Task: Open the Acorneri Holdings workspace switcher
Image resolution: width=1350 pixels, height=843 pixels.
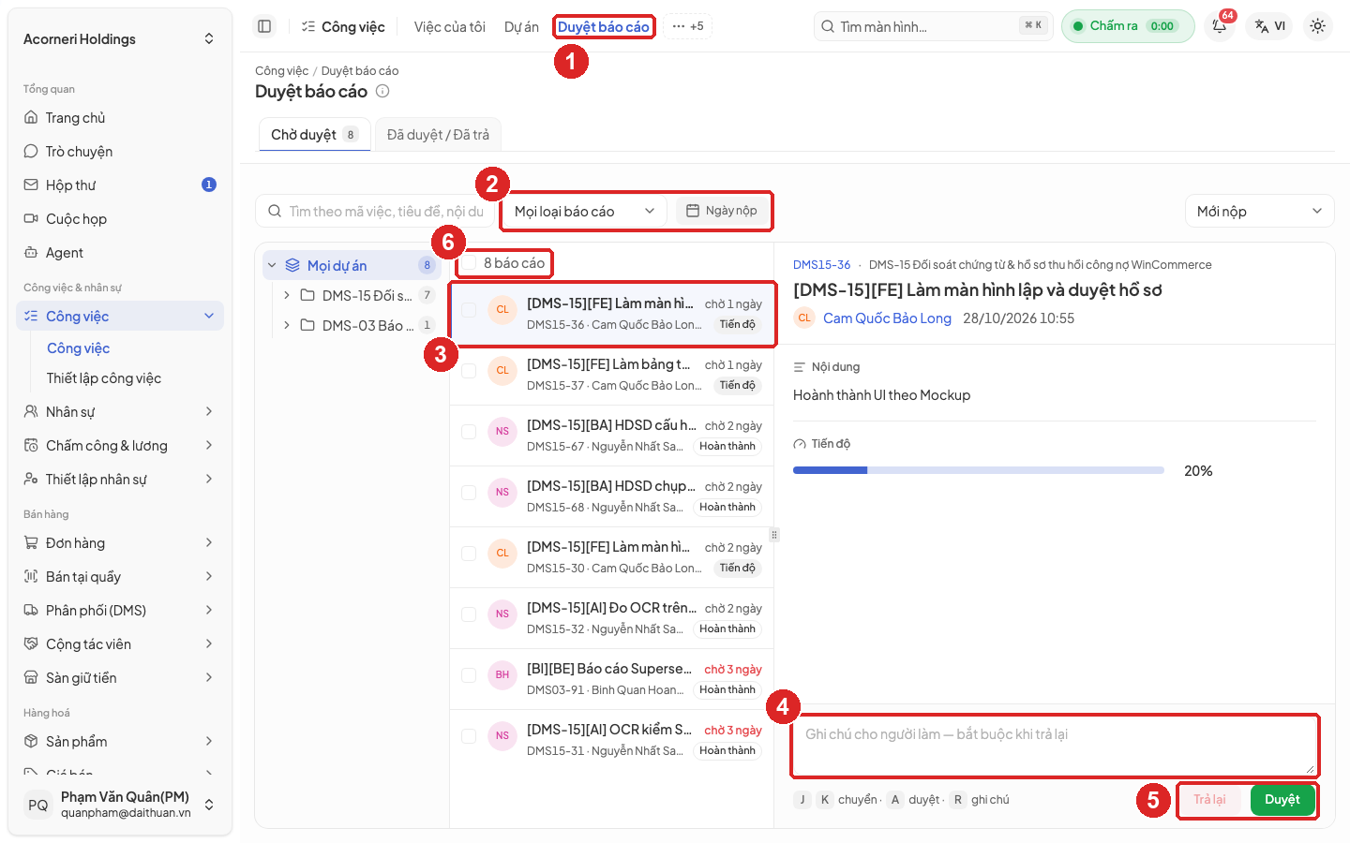Action: click(120, 39)
